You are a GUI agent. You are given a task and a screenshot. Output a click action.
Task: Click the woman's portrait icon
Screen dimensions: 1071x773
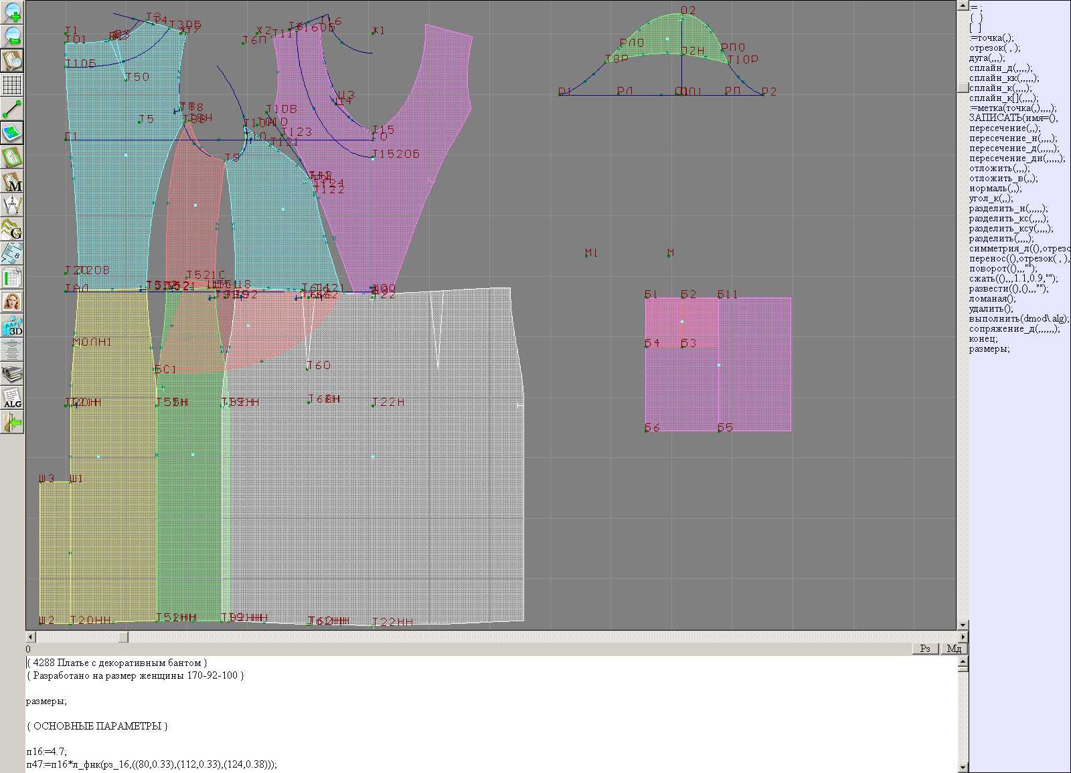(12, 302)
